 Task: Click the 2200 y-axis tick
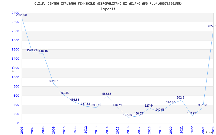(x=15, y=22)
